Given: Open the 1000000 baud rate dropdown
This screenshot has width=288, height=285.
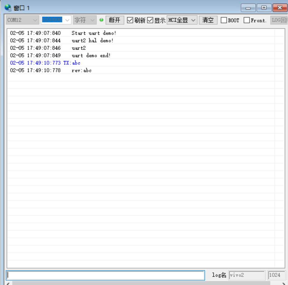Looking at the screenshot, I should 68,20.
